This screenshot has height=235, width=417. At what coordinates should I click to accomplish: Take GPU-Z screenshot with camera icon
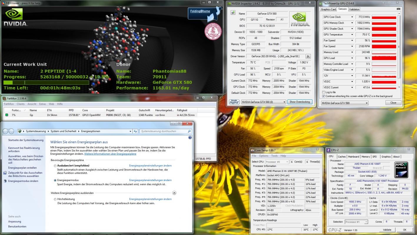tap(398, 9)
